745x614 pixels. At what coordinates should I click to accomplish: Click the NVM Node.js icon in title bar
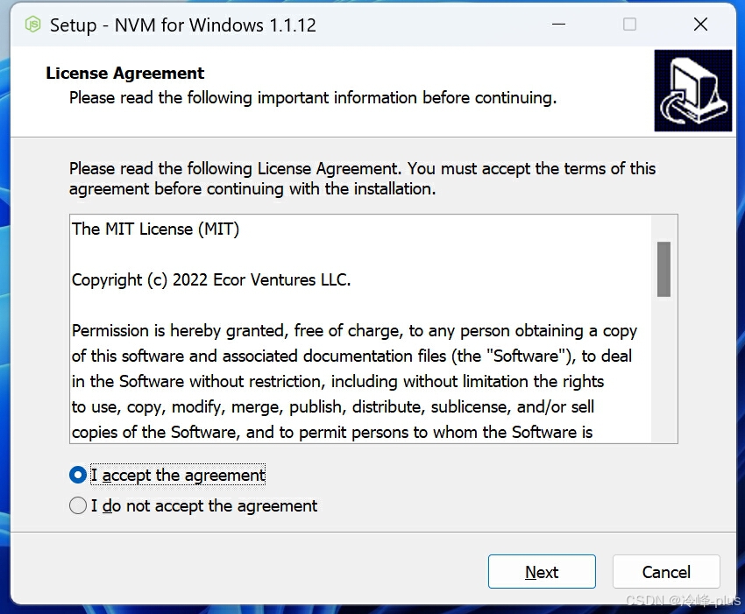(x=32, y=24)
